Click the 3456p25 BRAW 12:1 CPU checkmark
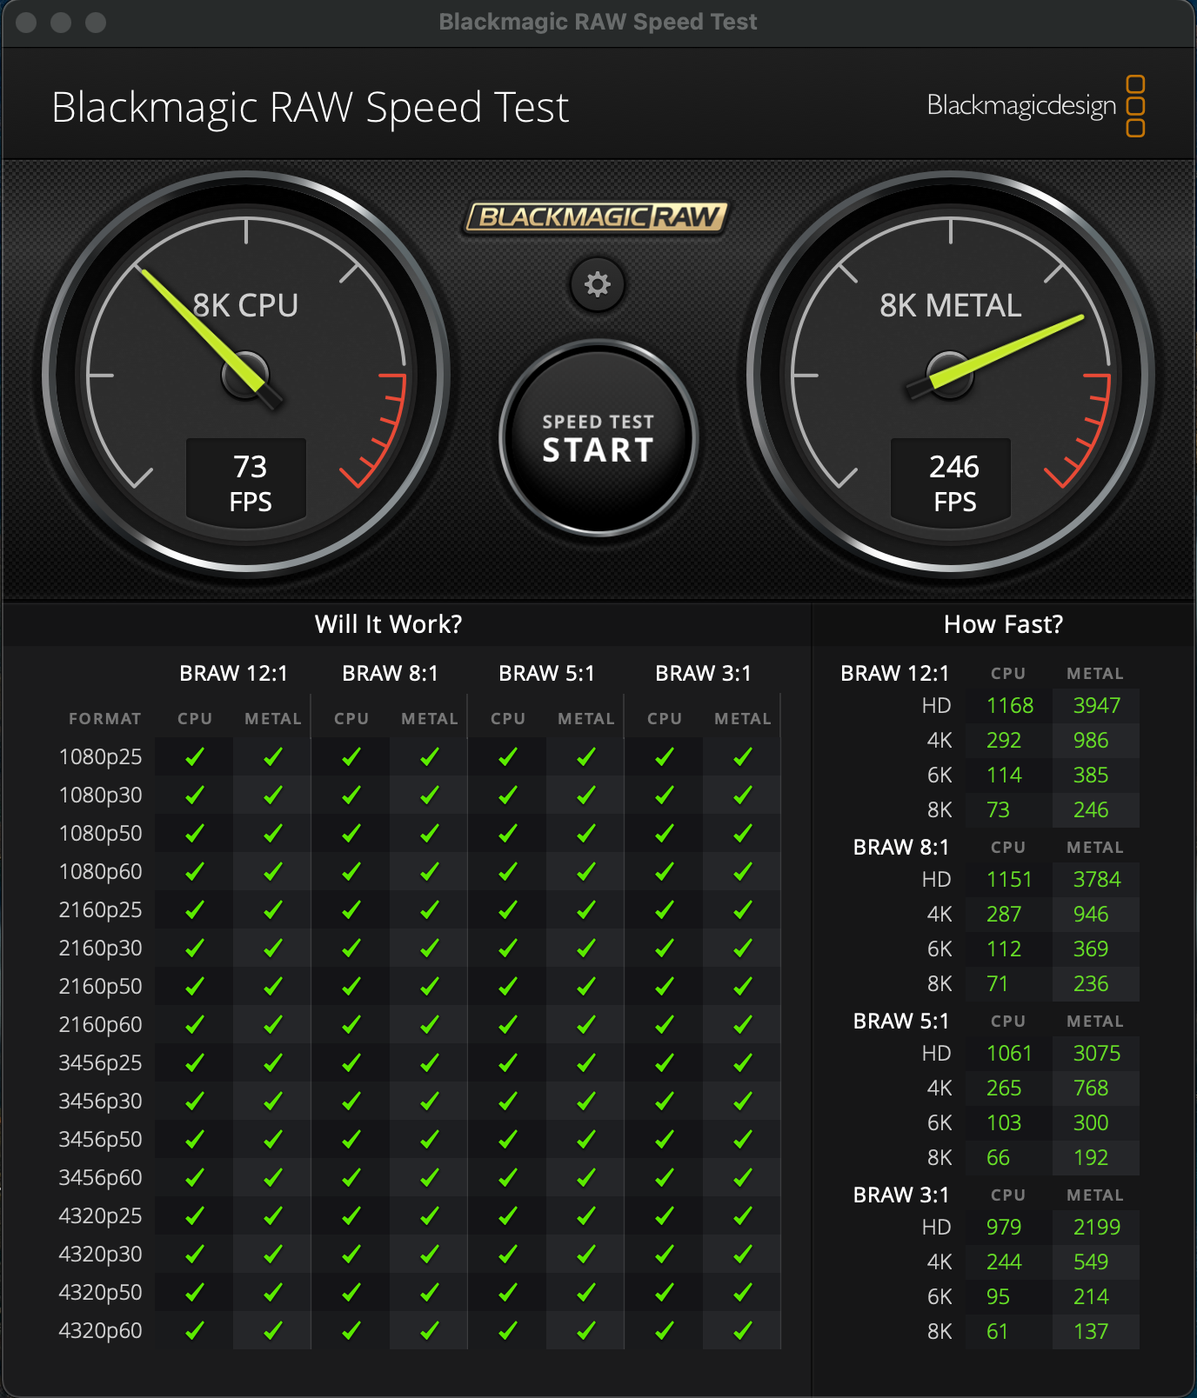This screenshot has height=1398, width=1197. click(194, 1063)
